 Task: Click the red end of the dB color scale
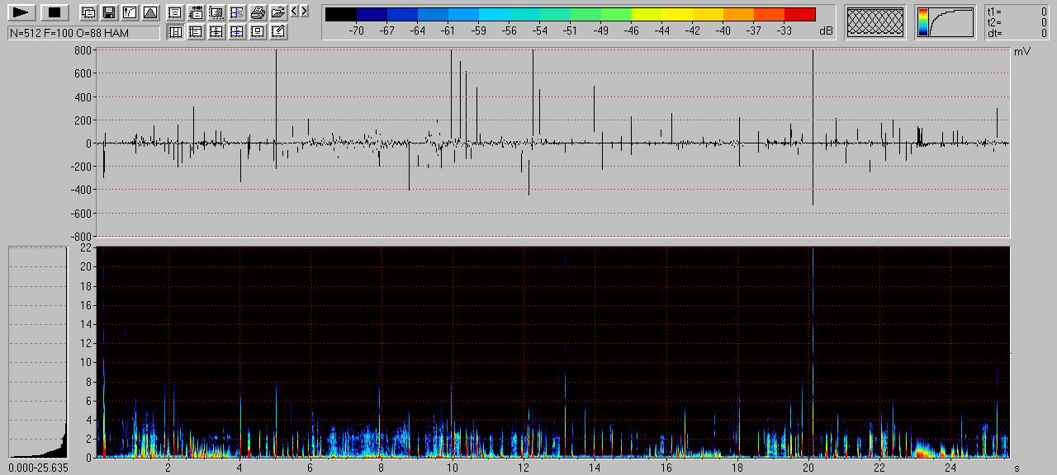tap(799, 14)
